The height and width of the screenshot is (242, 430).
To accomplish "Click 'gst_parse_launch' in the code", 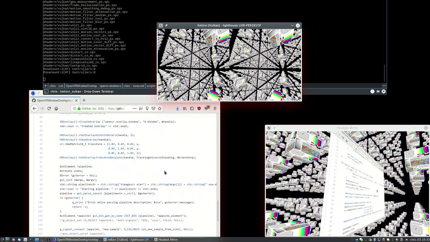I will pos(89,194).
